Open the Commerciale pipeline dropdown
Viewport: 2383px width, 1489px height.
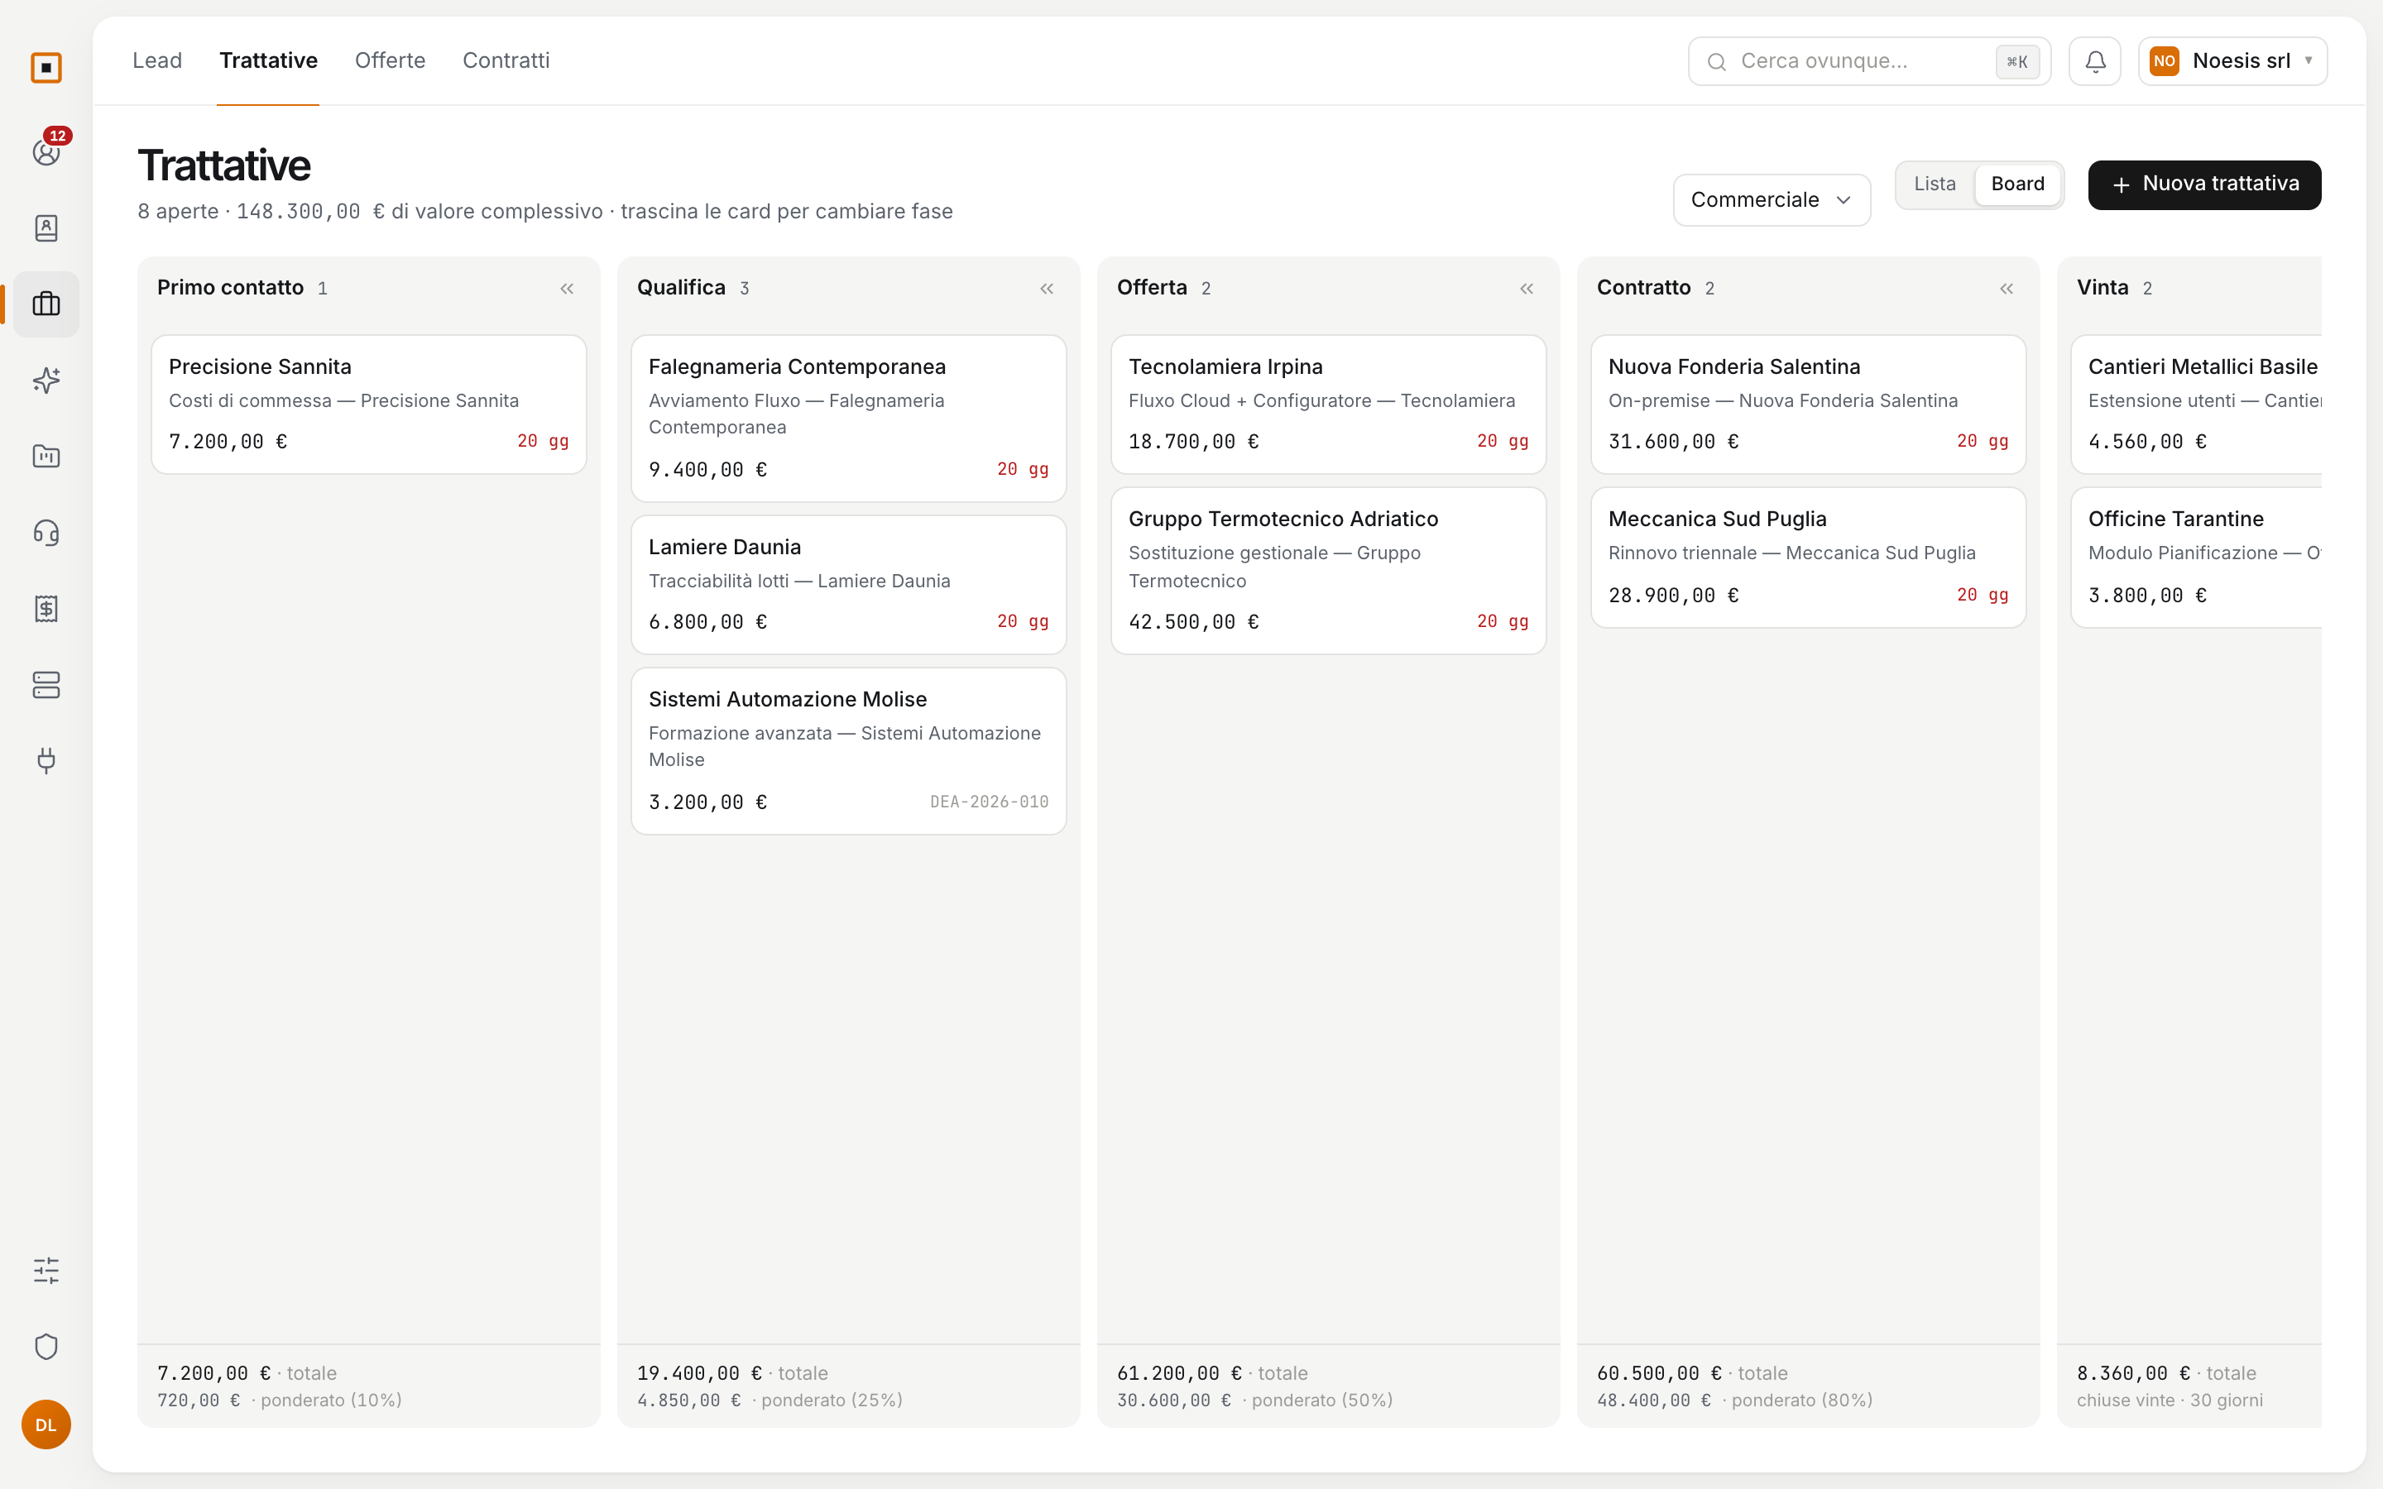1772,200
